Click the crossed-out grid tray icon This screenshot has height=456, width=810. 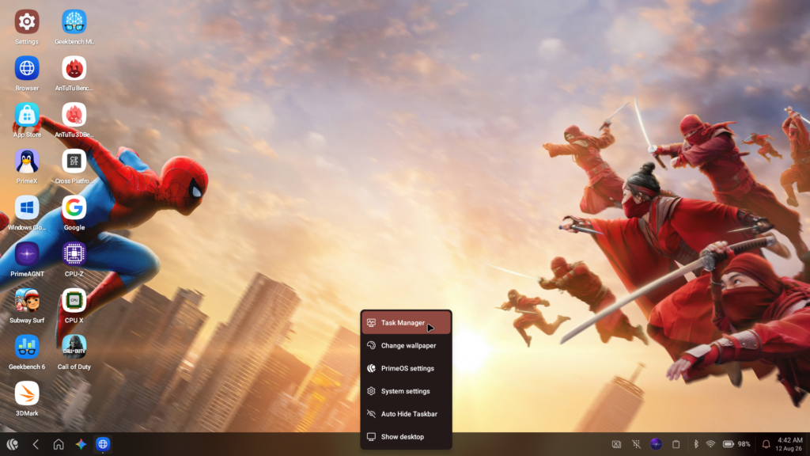pyautogui.click(x=636, y=444)
